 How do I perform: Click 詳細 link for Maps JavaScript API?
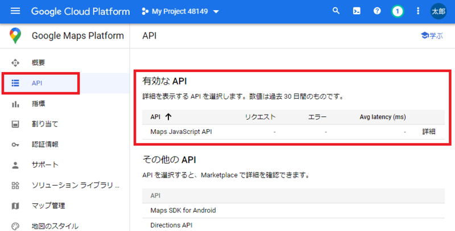[x=429, y=132]
